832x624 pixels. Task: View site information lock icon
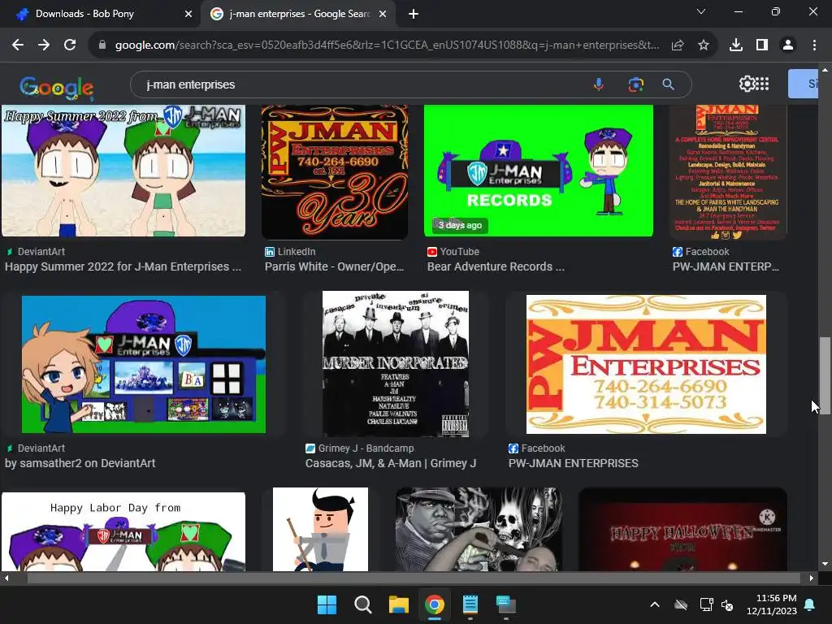[x=102, y=45]
